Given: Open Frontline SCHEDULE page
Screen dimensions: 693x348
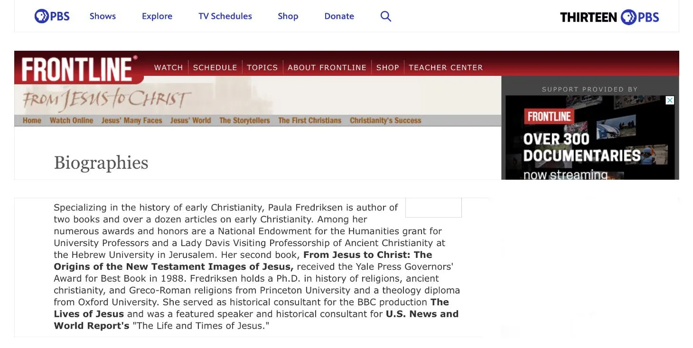Looking at the screenshot, I should click(x=215, y=67).
